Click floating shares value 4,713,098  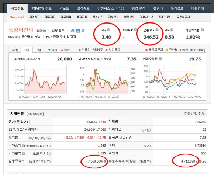188,161
